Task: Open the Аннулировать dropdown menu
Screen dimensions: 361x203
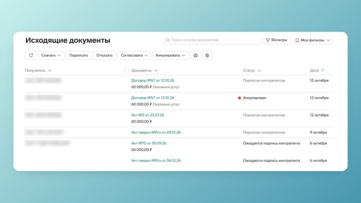Action: point(170,55)
